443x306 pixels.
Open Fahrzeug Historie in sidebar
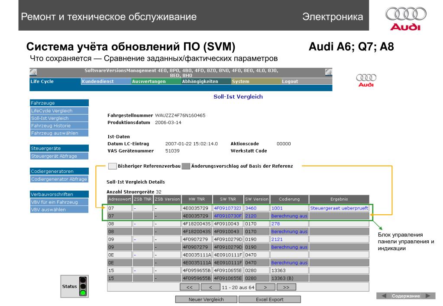coord(59,125)
